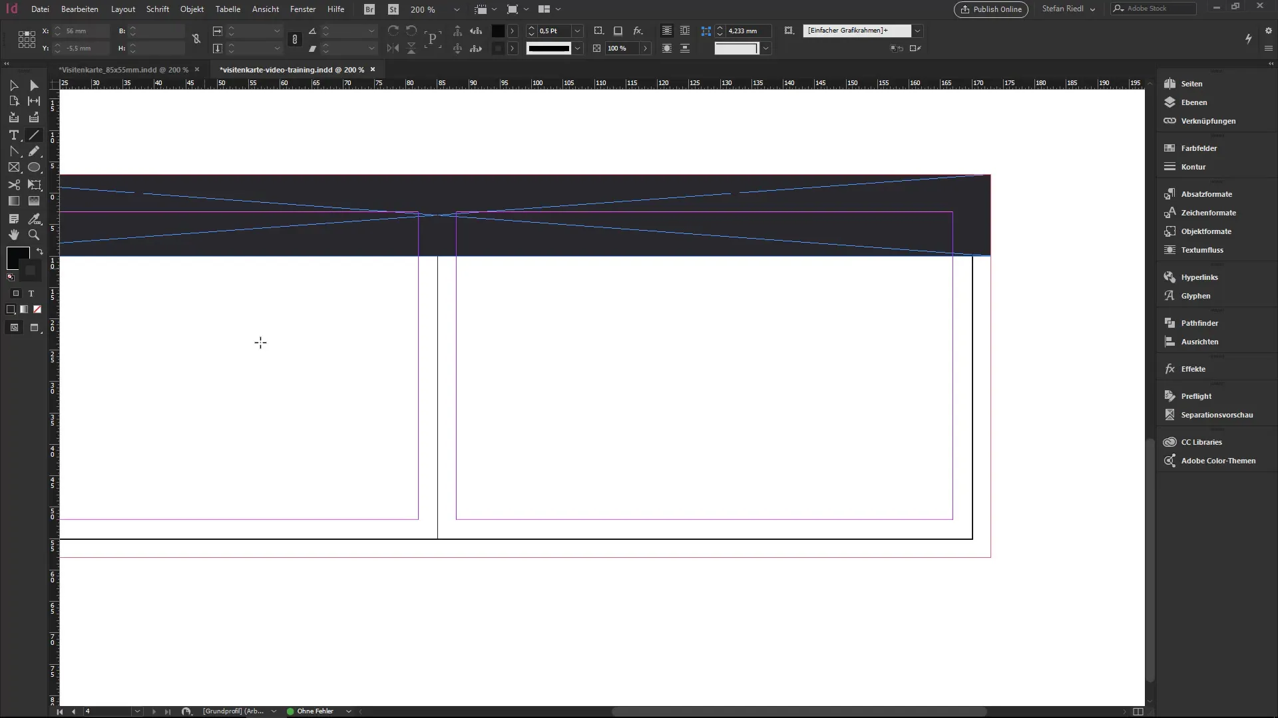Screen dimensions: 1278x718
Task: Switch to visitenkarte-video-training.indd tab
Action: pos(292,70)
